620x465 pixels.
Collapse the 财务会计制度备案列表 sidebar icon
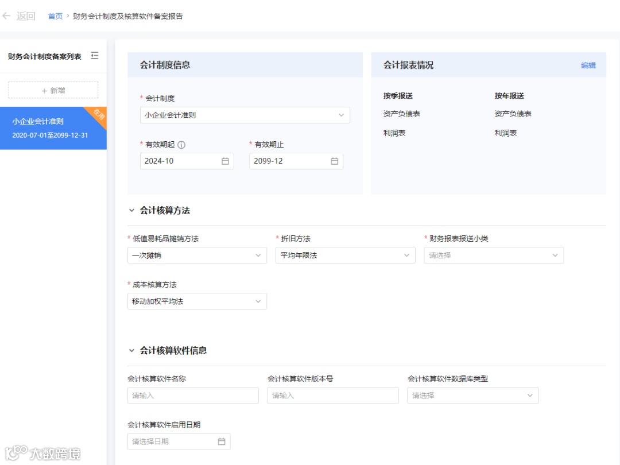pos(95,56)
